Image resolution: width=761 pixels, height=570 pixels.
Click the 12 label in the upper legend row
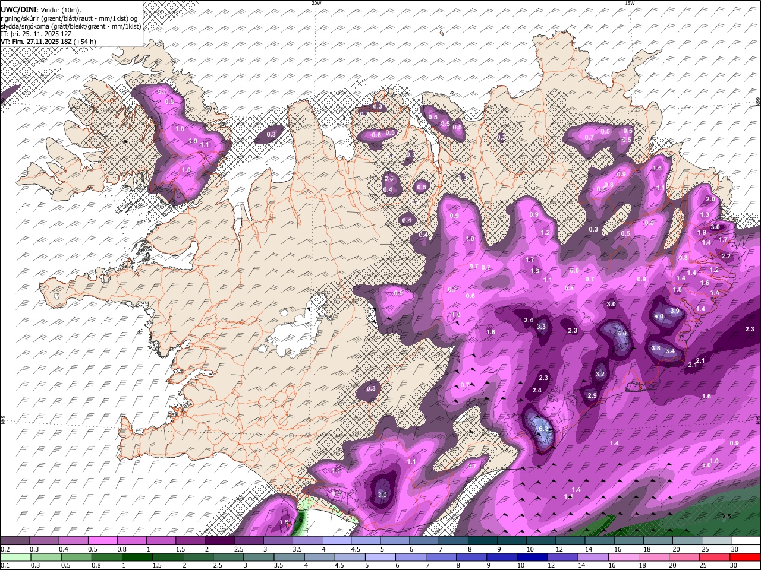tap(559, 549)
